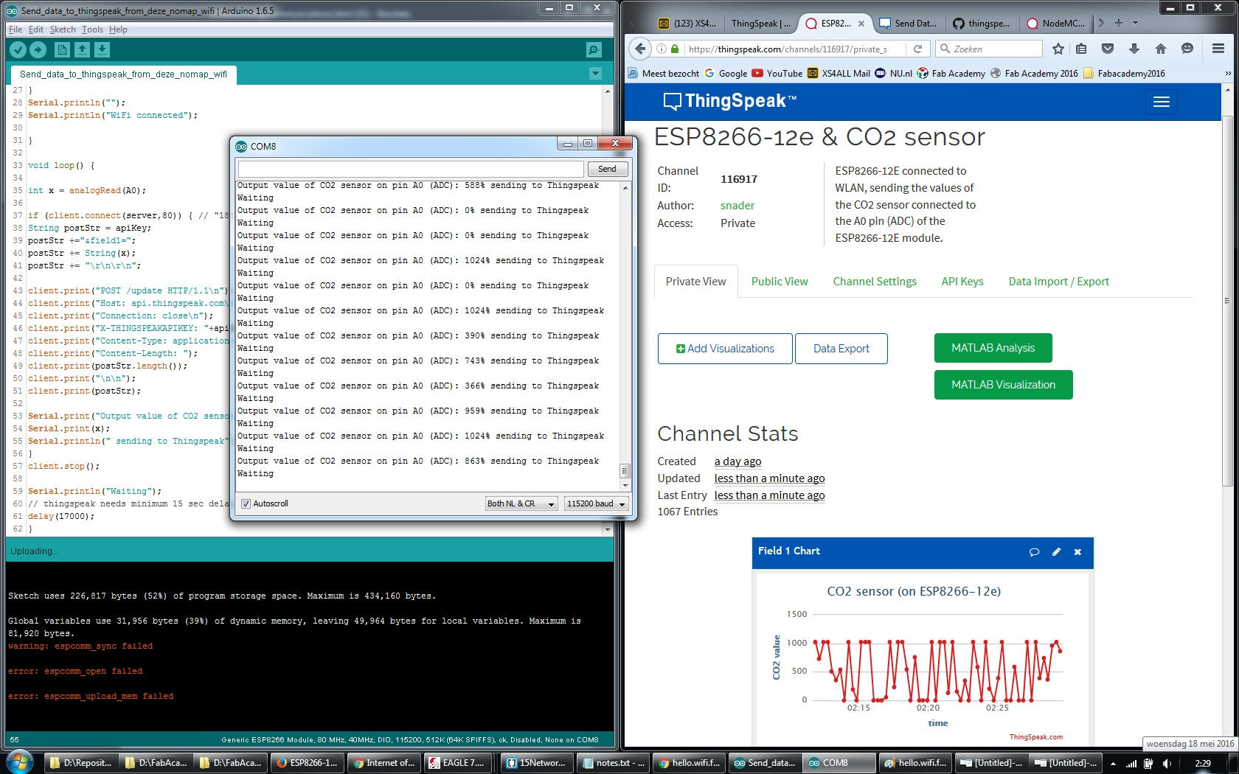Switch to the NodeMC... browser tab
Screen dimensions: 1239x774
click(1056, 23)
